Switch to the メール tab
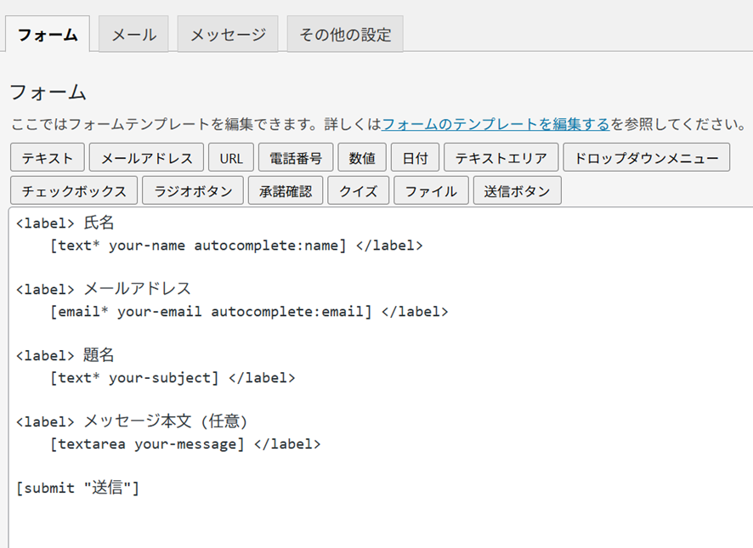 coord(133,35)
